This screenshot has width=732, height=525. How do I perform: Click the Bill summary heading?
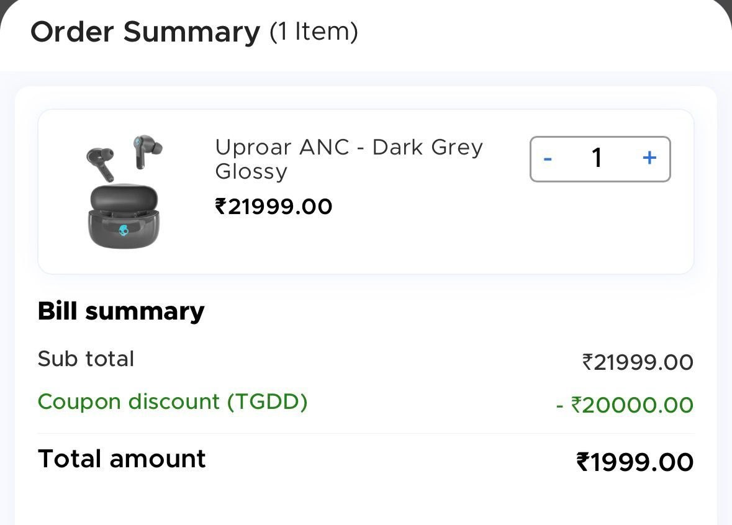click(x=121, y=312)
